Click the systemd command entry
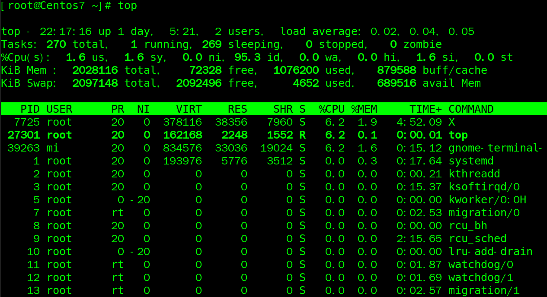This screenshot has width=547, height=297. click(471, 161)
